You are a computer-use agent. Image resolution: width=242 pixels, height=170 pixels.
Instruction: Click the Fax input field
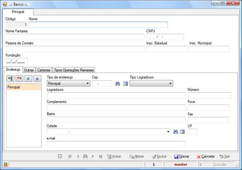208,120
